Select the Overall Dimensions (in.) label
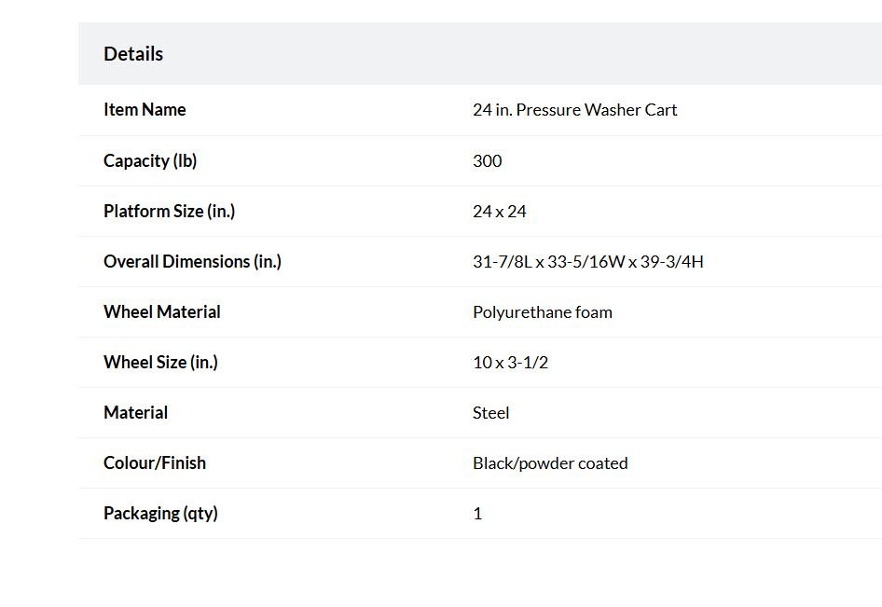Viewport: 882px width, 607px height. click(x=192, y=262)
